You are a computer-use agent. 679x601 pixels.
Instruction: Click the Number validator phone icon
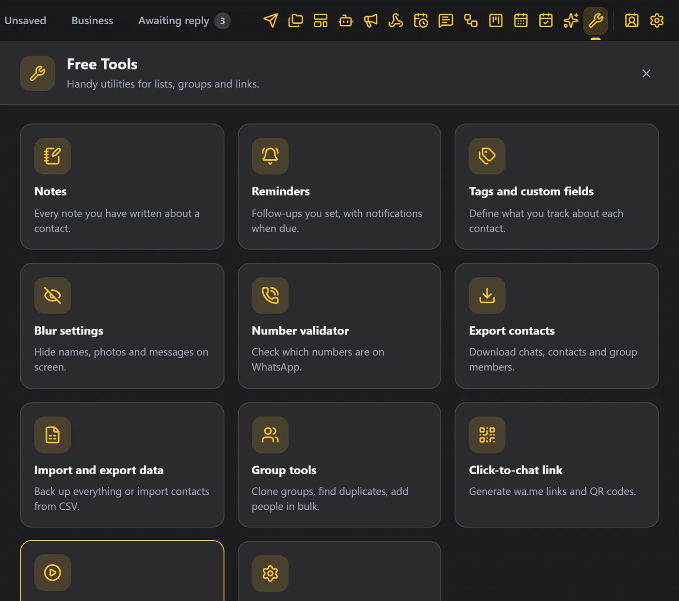pyautogui.click(x=270, y=295)
